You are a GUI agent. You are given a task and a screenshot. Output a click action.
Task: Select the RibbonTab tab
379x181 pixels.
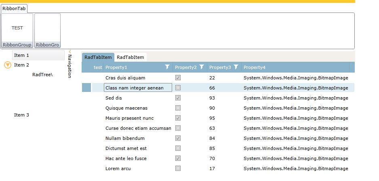click(x=14, y=8)
